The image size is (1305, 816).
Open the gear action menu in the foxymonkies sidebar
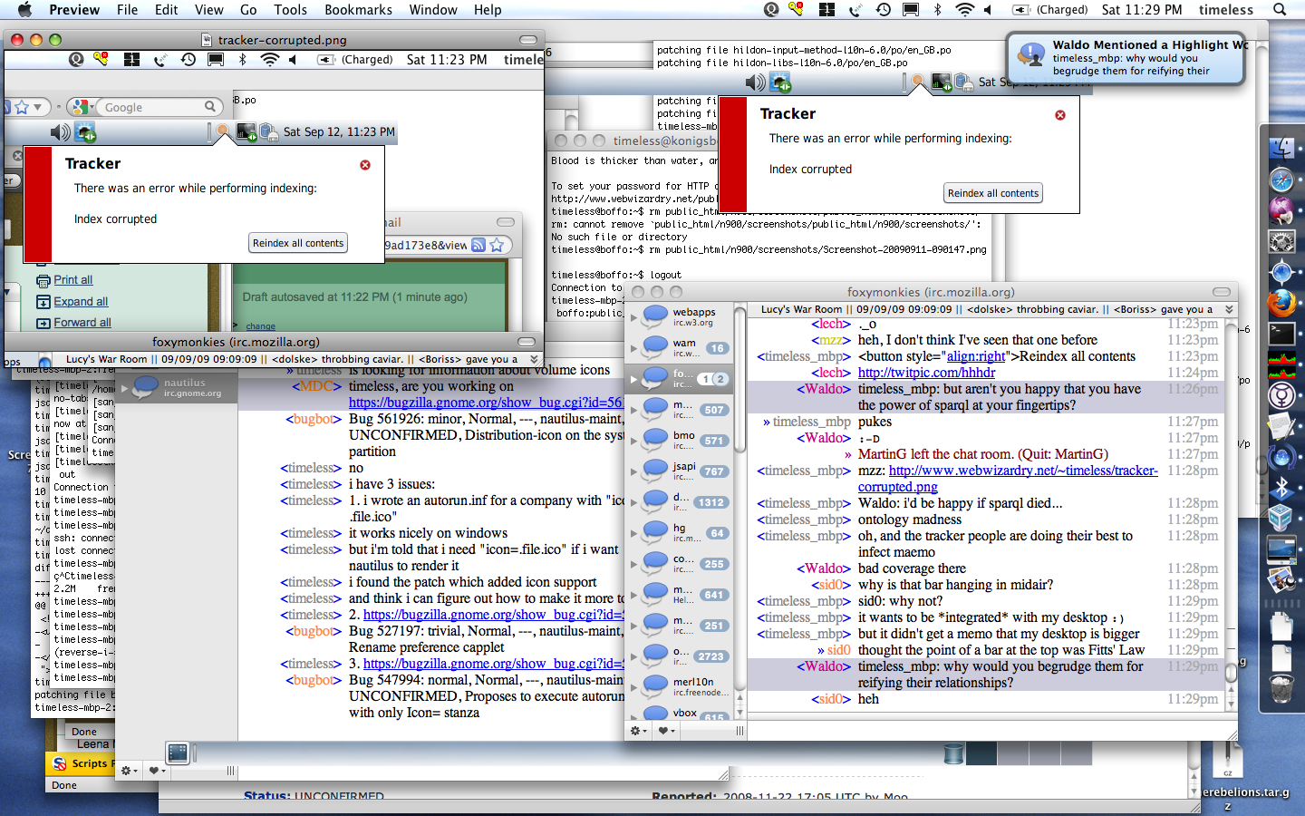pos(638,731)
